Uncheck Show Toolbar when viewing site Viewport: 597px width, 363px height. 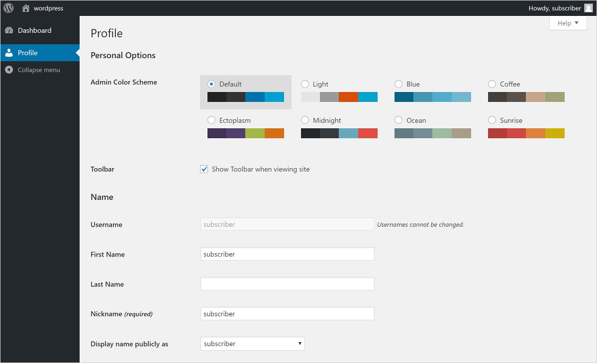pyautogui.click(x=204, y=169)
